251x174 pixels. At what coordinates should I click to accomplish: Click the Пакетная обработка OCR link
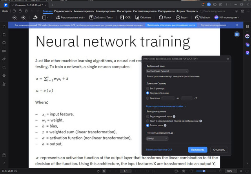tap(159, 150)
